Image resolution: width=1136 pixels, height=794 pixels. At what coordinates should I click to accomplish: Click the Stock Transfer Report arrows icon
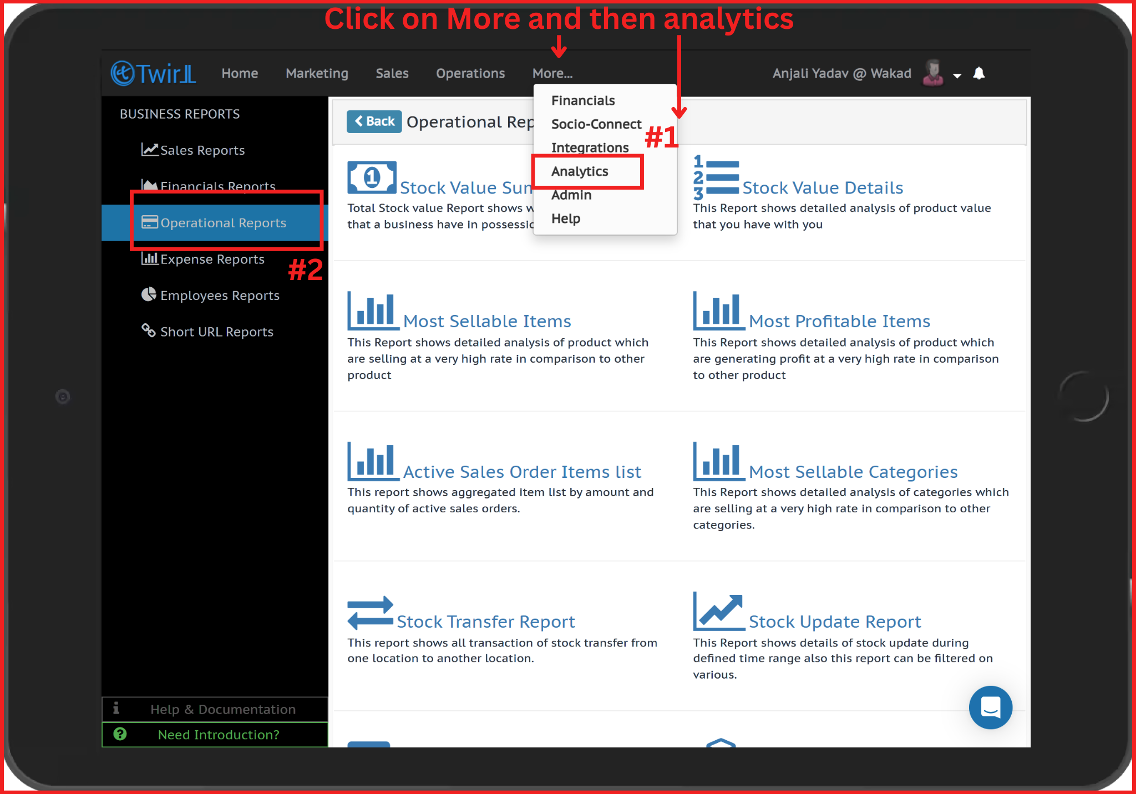click(370, 613)
